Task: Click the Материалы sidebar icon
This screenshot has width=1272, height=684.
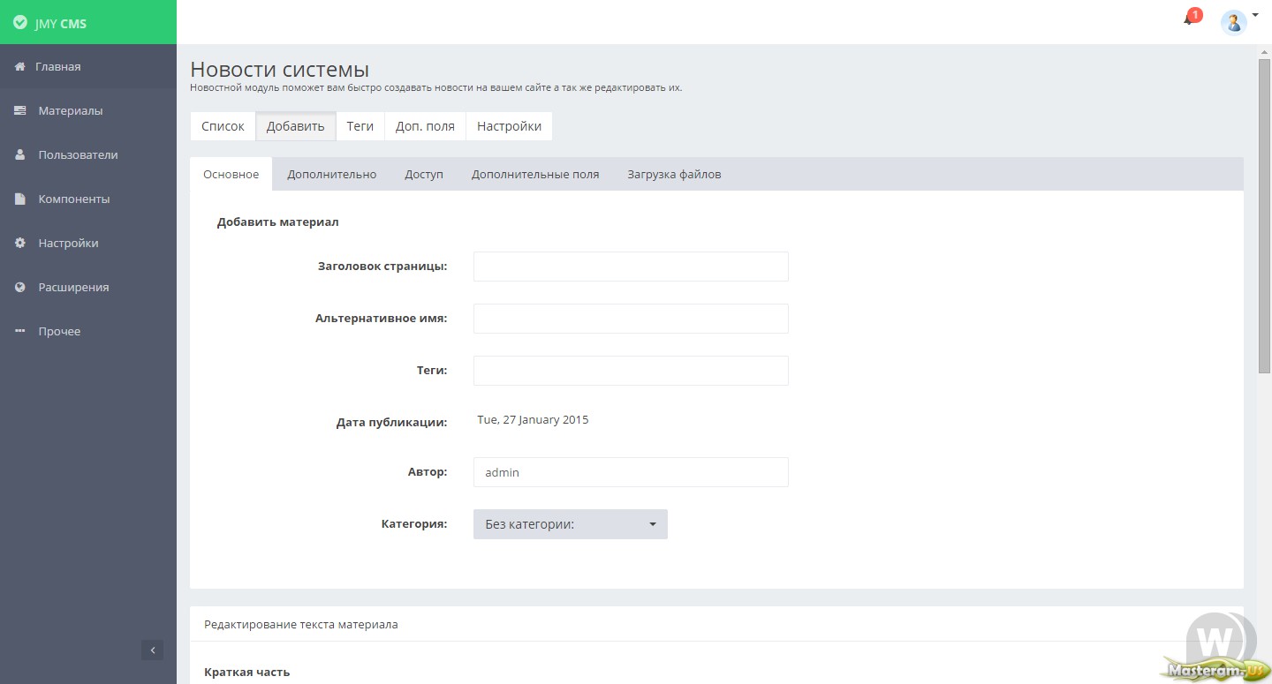Action: (19, 111)
